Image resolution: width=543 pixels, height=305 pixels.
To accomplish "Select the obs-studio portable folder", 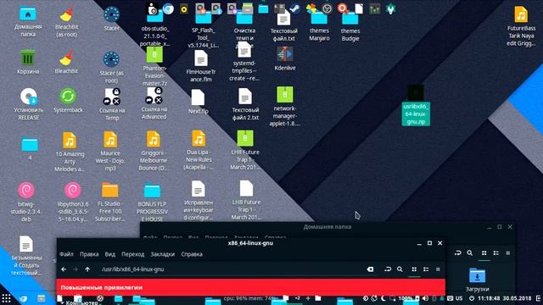I will pyautogui.click(x=154, y=29).
